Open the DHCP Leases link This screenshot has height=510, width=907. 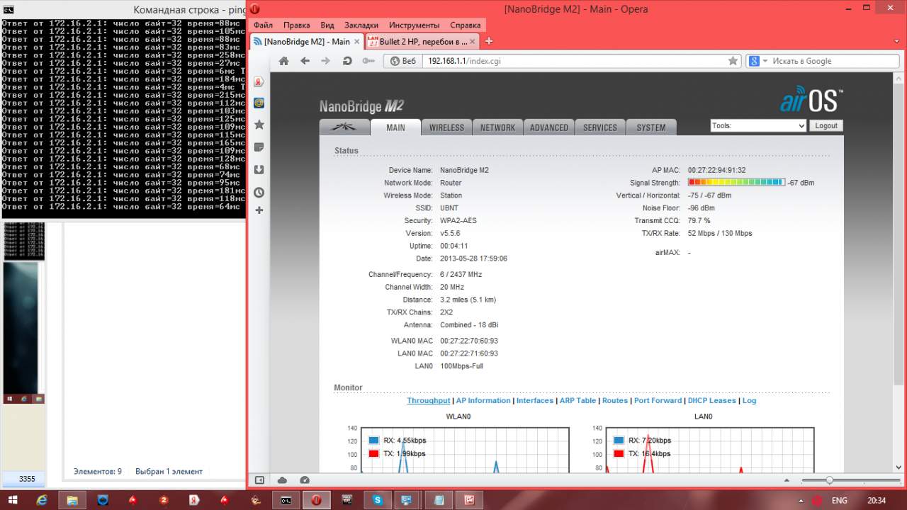click(x=712, y=401)
